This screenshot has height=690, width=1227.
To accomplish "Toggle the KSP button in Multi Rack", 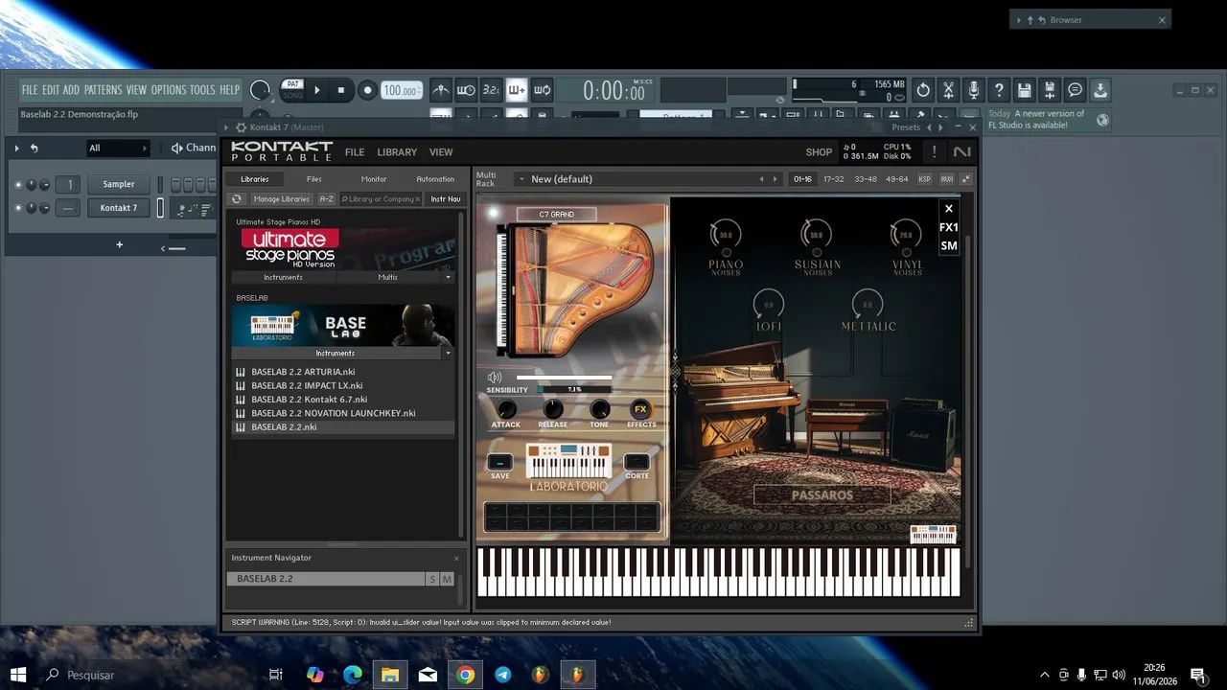I will click(924, 179).
